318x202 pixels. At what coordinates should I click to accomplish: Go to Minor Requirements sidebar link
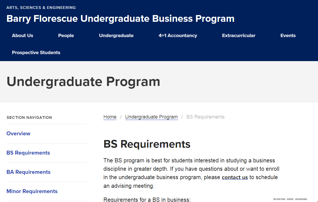(x=32, y=191)
